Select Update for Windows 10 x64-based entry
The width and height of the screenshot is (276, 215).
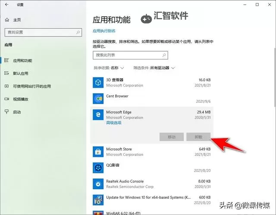point(148,197)
